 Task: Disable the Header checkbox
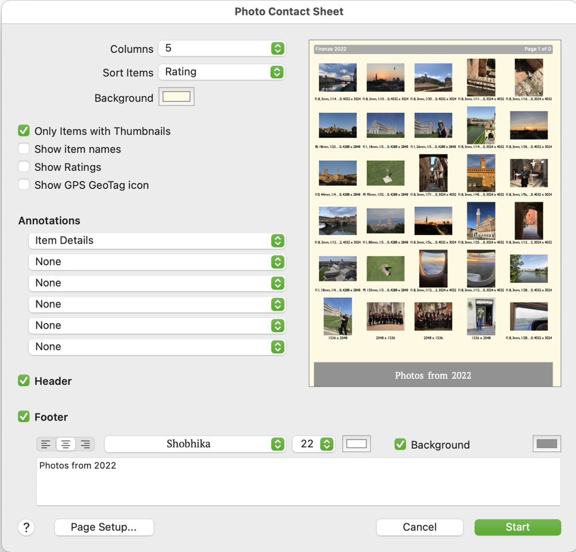point(24,381)
